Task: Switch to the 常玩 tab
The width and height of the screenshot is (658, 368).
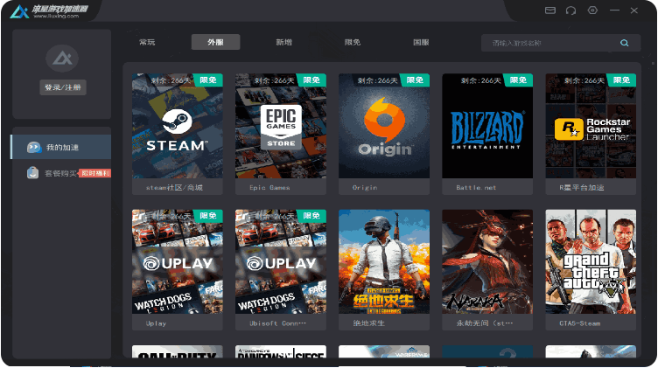Action: pyautogui.click(x=147, y=42)
